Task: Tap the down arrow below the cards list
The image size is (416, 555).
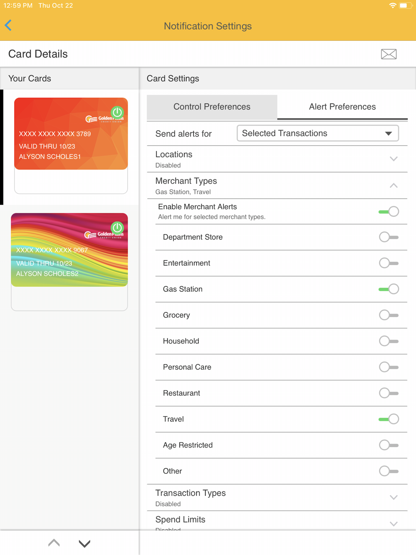Action: click(84, 543)
